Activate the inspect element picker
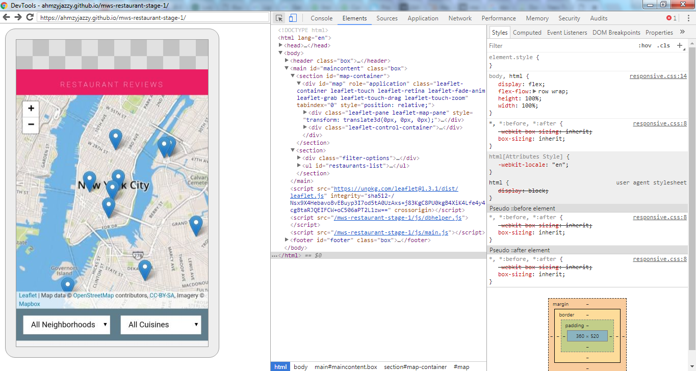 pyautogui.click(x=279, y=18)
